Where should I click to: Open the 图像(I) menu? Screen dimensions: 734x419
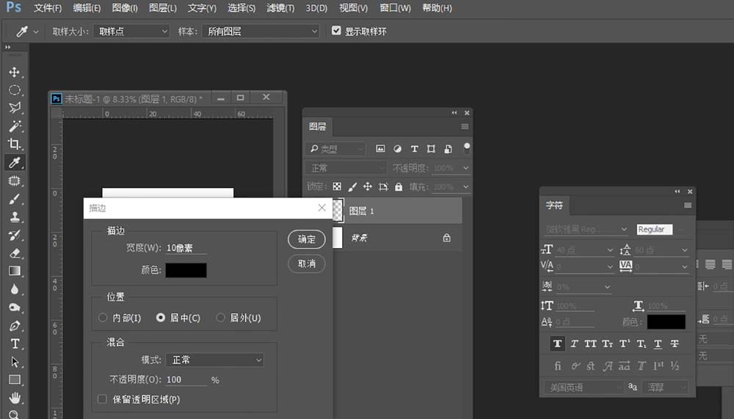(125, 8)
